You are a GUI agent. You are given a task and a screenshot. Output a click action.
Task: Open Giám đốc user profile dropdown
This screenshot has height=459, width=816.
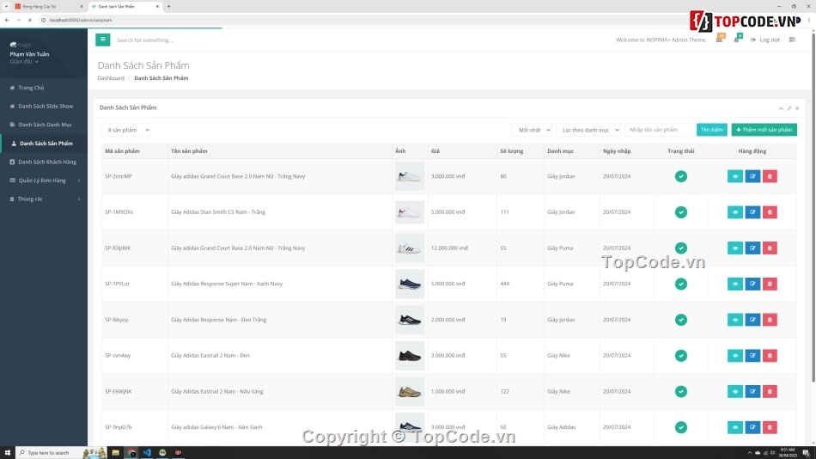pos(24,62)
